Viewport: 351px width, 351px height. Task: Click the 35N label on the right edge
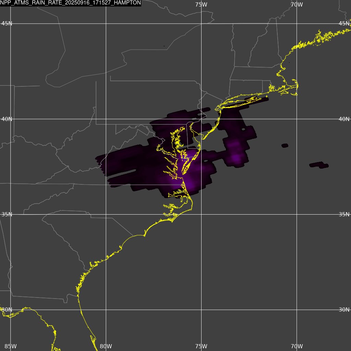(x=344, y=215)
